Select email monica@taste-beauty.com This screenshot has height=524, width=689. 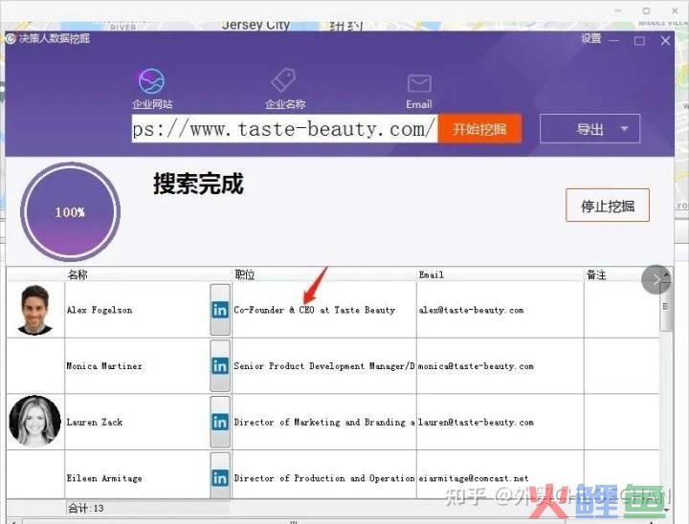tap(500, 365)
